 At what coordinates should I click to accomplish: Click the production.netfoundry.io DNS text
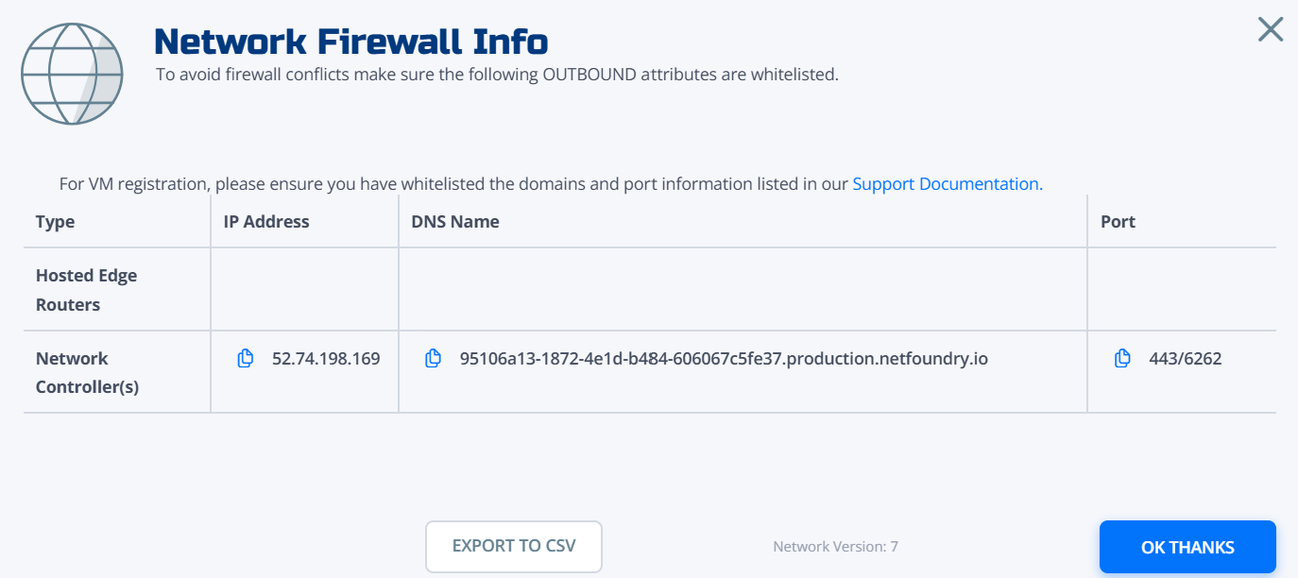click(724, 359)
